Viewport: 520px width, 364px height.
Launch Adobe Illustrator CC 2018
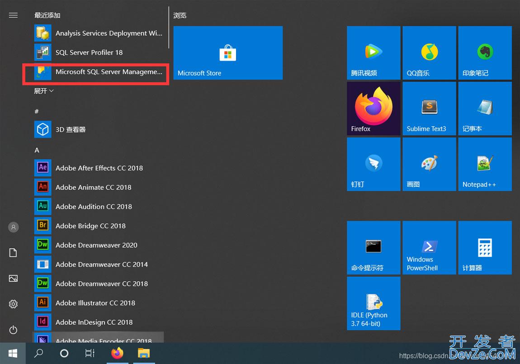(x=99, y=303)
